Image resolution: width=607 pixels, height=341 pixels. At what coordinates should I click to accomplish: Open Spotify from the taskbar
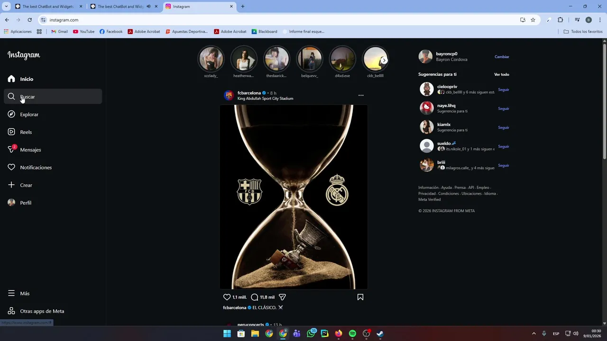(x=352, y=333)
